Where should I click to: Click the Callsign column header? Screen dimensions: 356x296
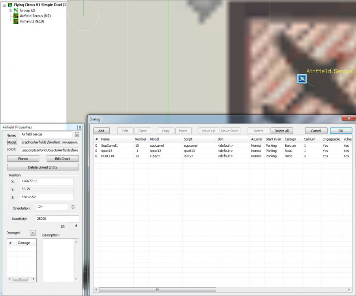pos(293,139)
